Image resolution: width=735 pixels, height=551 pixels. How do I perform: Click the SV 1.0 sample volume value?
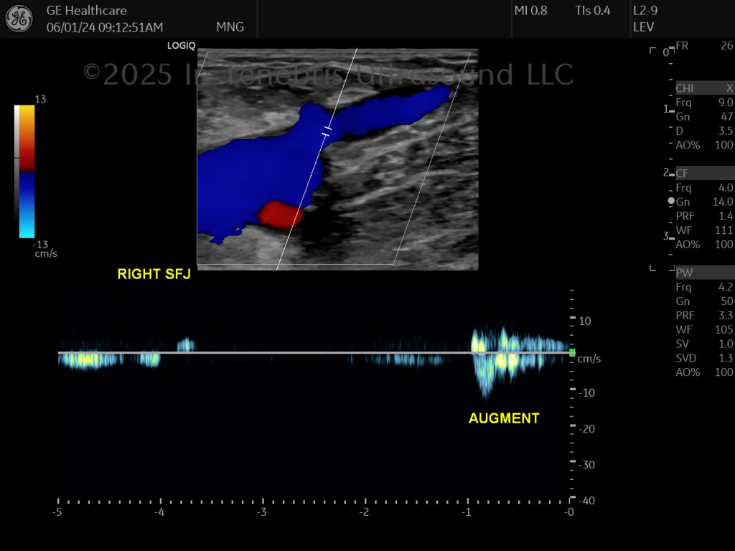click(x=705, y=344)
